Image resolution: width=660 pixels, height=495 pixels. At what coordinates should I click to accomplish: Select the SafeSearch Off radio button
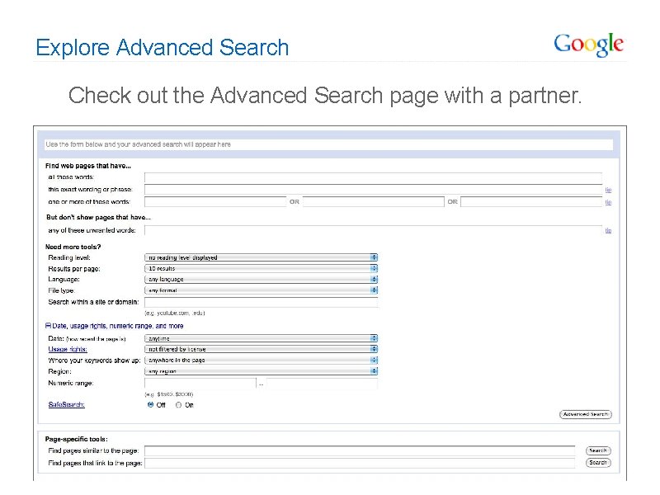pyautogui.click(x=150, y=405)
